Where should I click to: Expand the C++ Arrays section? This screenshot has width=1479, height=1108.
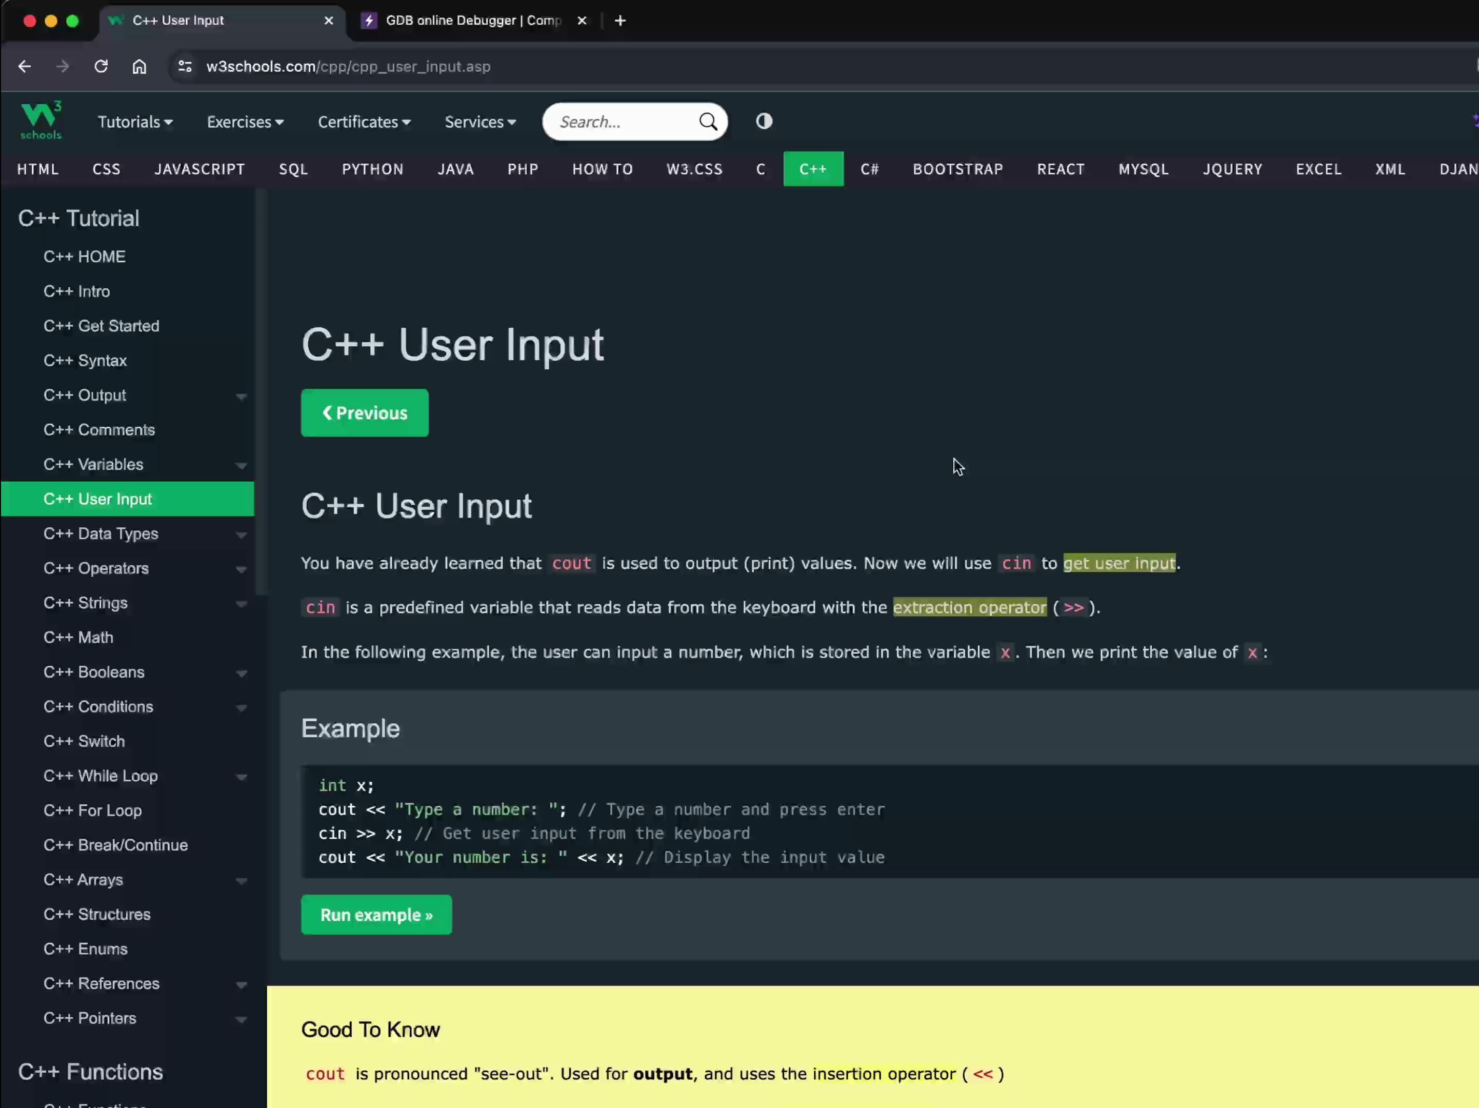click(242, 881)
